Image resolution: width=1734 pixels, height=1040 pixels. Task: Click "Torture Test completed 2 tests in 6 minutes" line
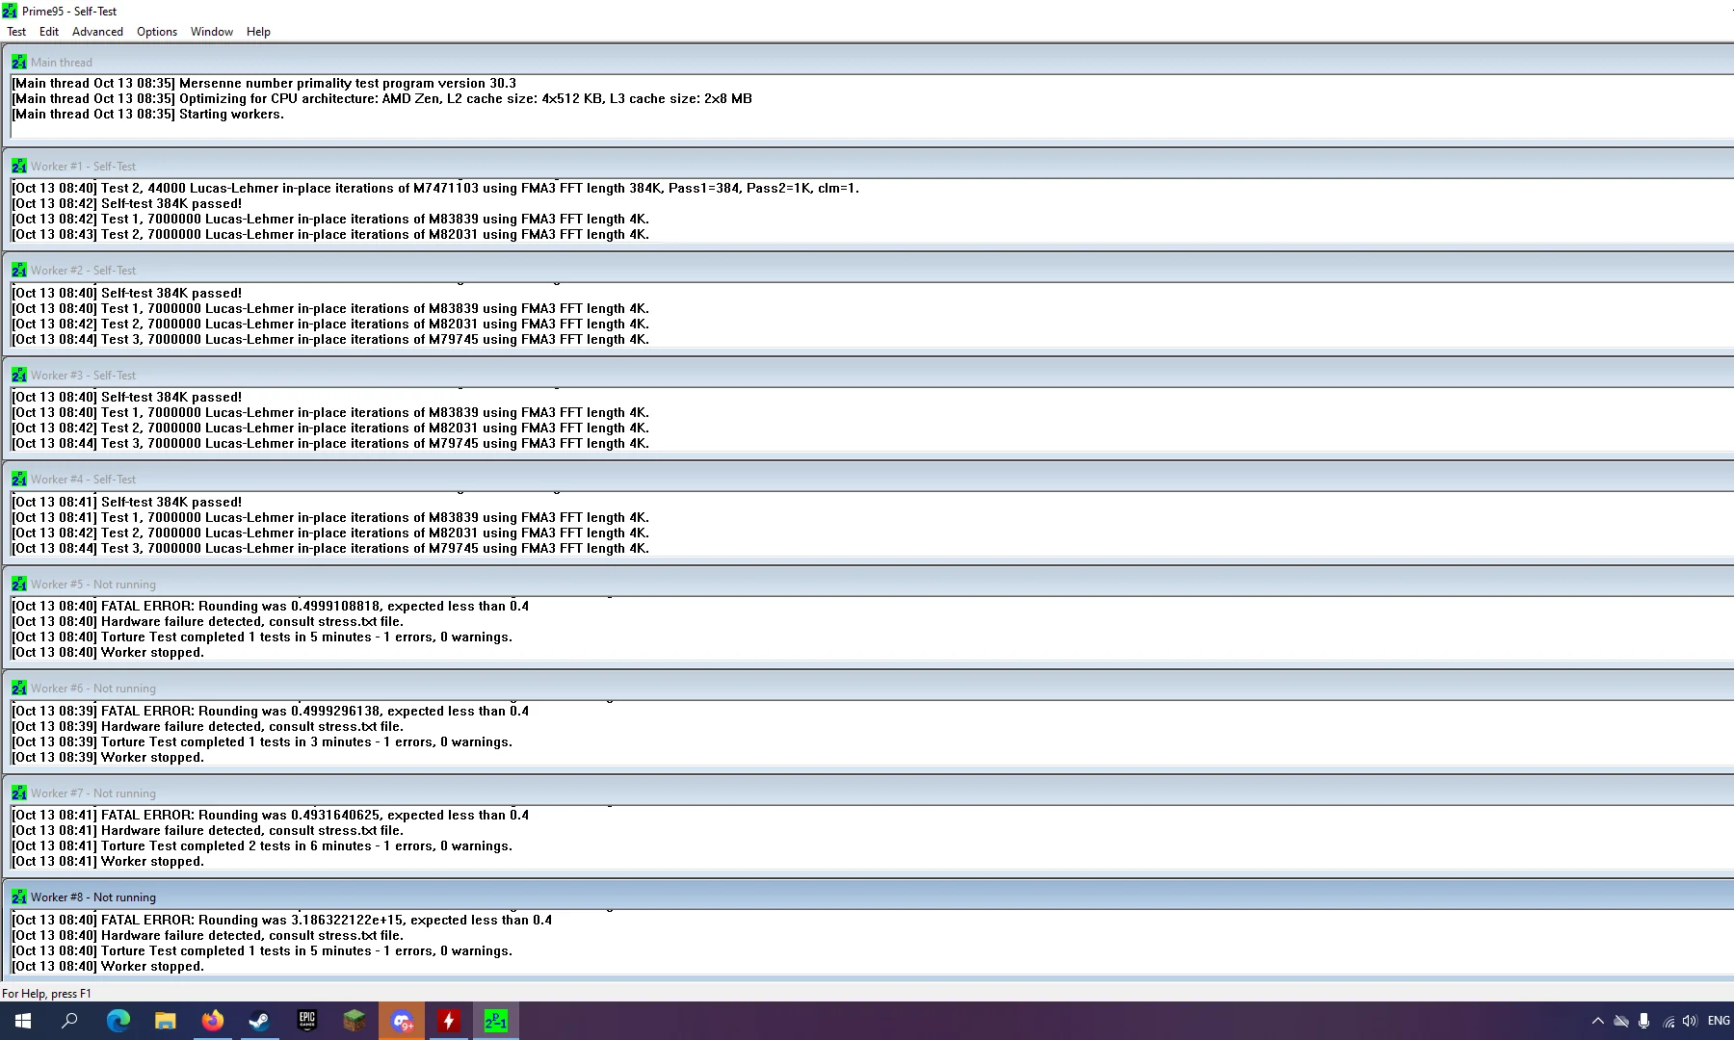tap(262, 845)
